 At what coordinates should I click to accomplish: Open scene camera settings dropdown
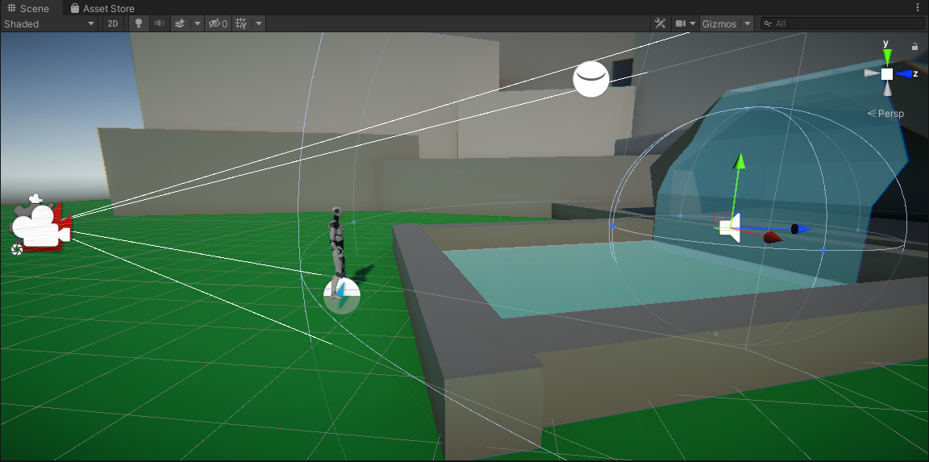tap(685, 23)
